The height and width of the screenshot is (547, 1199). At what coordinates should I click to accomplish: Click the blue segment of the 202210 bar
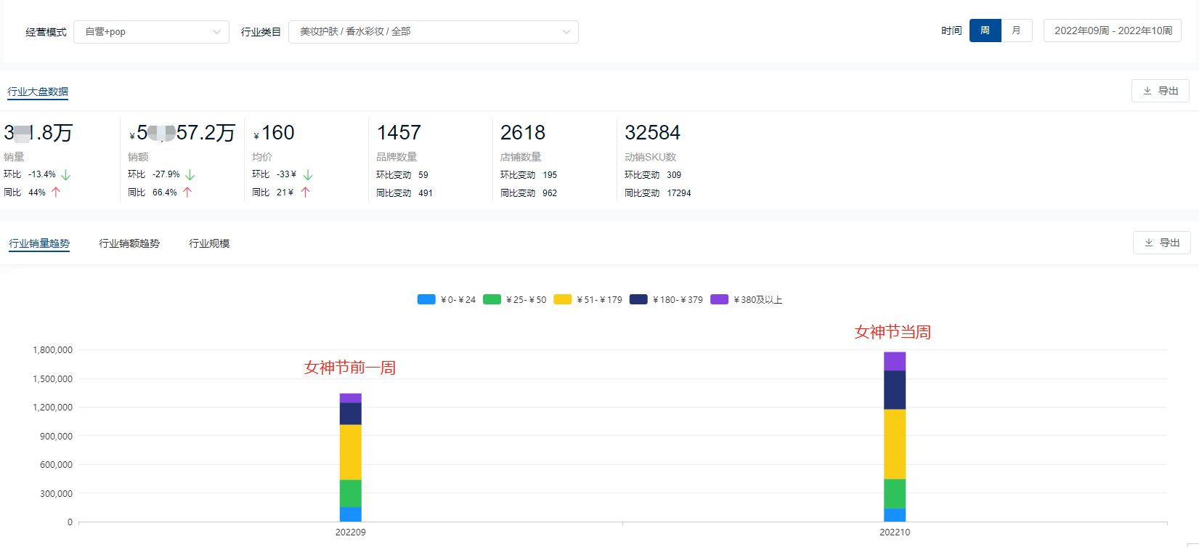pos(895,515)
